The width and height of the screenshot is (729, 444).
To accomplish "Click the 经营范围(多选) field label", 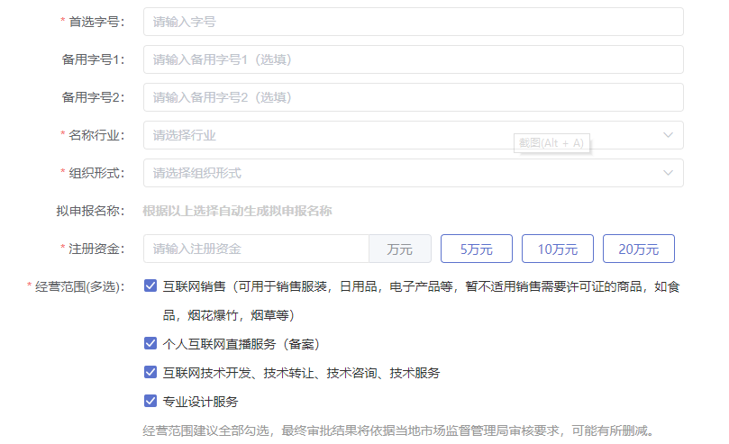I will click(x=77, y=286).
